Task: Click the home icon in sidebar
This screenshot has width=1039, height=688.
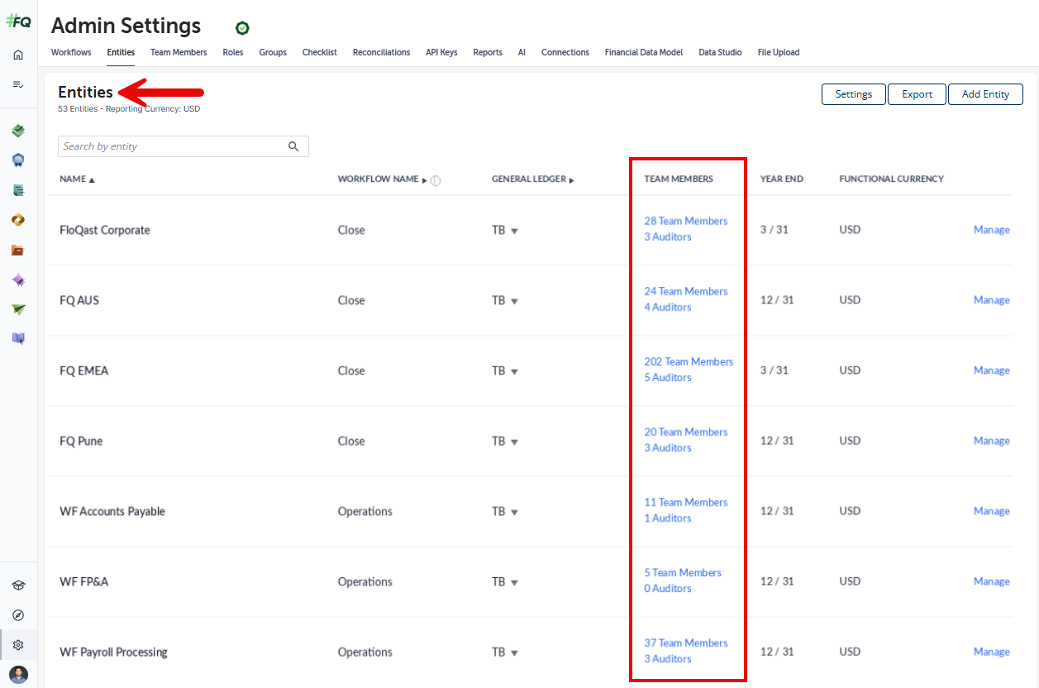Action: tap(18, 55)
